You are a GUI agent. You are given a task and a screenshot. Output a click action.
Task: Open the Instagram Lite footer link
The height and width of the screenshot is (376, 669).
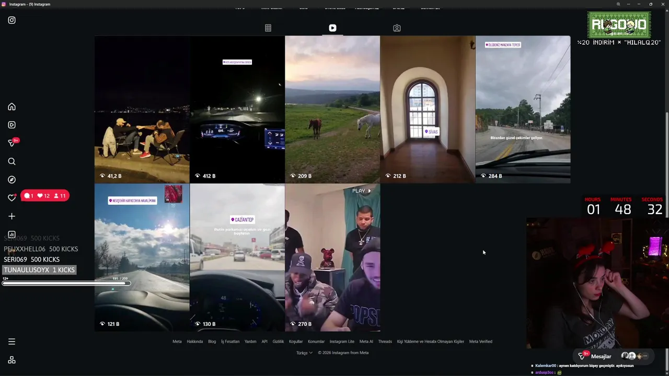342,342
